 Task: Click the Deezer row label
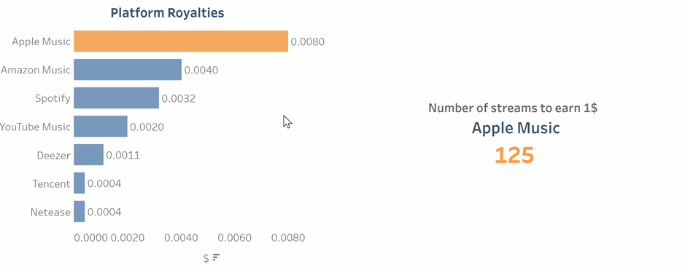click(x=54, y=156)
